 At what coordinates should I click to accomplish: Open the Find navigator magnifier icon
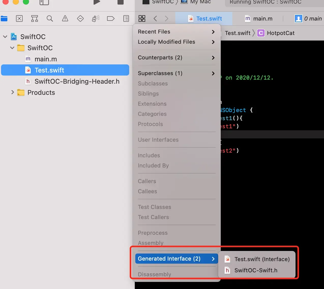pyautogui.click(x=50, y=19)
